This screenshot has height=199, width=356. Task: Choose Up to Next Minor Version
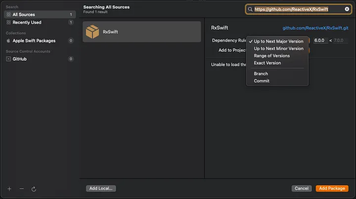click(x=277, y=48)
